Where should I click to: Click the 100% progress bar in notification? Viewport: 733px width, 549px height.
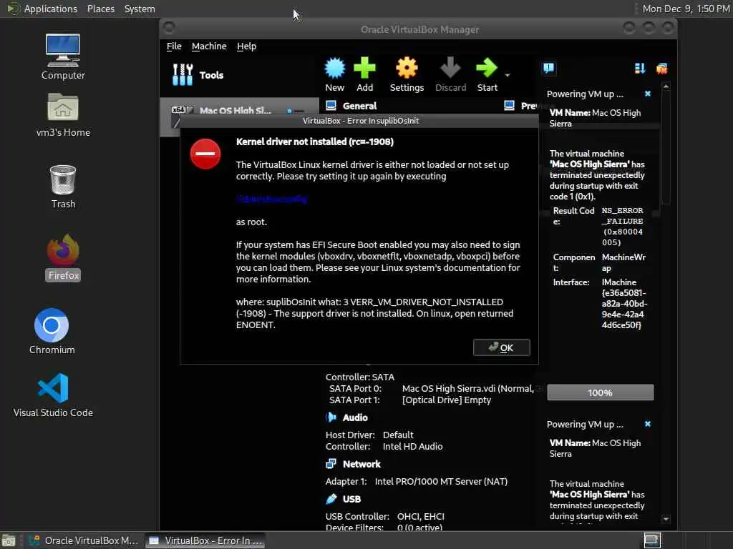coord(601,392)
